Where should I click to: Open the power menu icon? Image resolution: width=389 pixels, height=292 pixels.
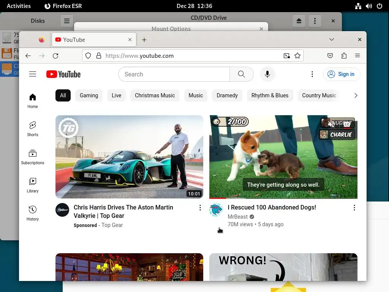380,6
